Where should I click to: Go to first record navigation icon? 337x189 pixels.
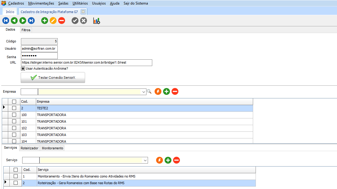click(6, 21)
